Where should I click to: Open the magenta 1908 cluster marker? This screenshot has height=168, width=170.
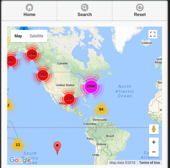coord(91,86)
